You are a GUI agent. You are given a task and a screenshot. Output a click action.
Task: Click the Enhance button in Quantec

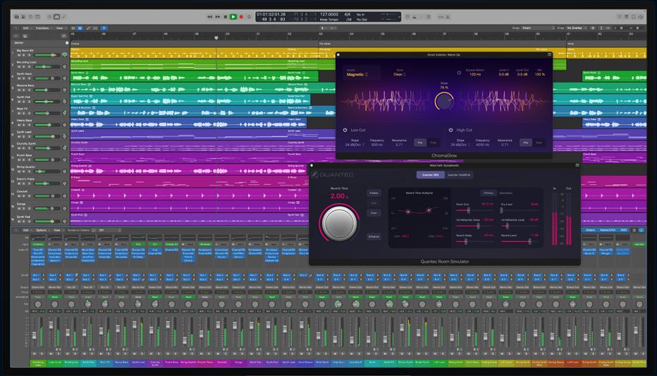374,236
